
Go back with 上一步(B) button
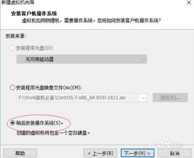(x=100, y=153)
